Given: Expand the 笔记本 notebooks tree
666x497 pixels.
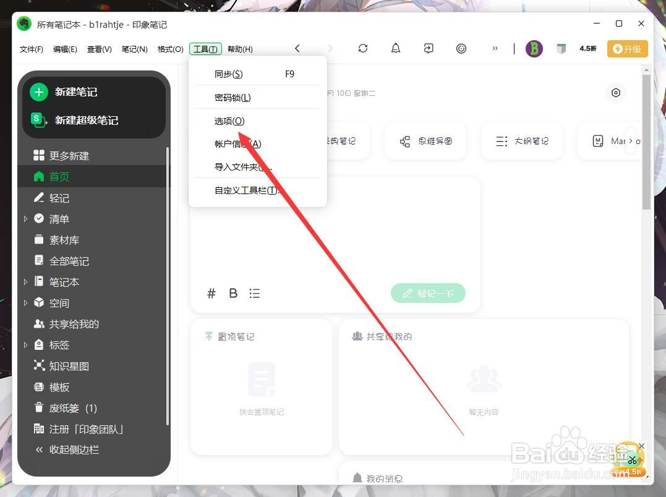Looking at the screenshot, I should [x=25, y=282].
